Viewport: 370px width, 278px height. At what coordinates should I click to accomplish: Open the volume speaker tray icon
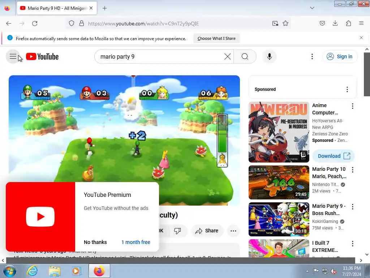point(334,271)
